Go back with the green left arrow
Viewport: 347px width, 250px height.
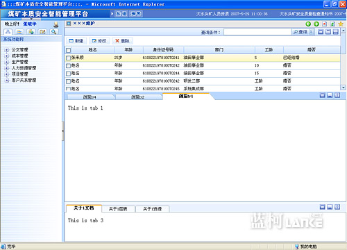[x=308, y=24]
